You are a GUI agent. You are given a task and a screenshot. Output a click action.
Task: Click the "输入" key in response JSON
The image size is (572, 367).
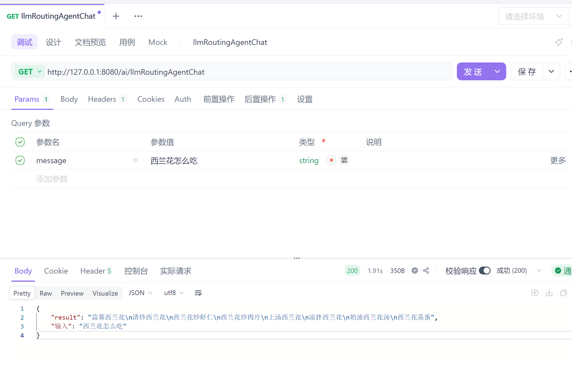point(61,326)
